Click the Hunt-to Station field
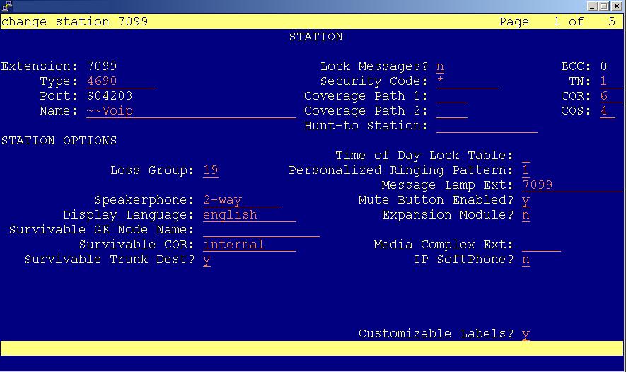Screen dimensions: 626x372 coord(487,126)
